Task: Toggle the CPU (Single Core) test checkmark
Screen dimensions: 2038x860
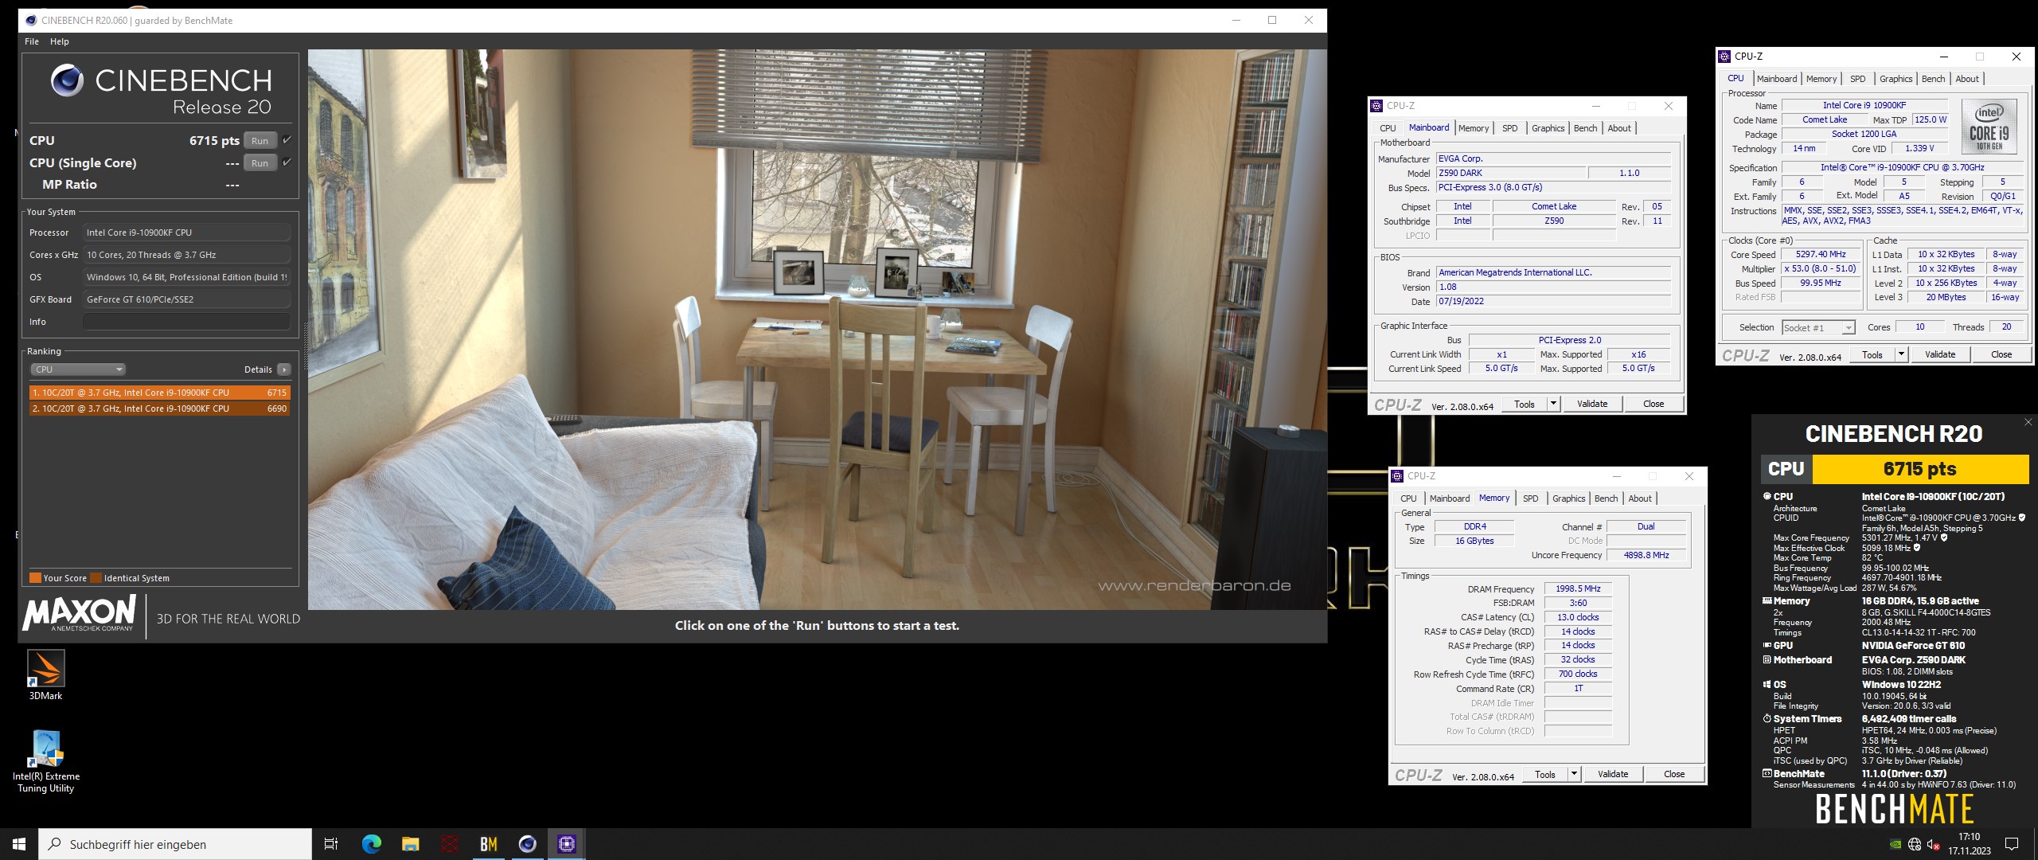Action: (287, 162)
